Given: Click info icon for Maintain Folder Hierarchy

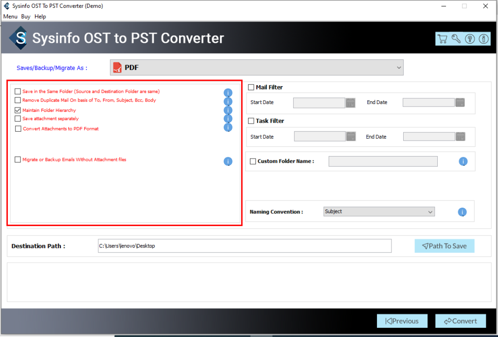Looking at the screenshot, I should [x=228, y=110].
